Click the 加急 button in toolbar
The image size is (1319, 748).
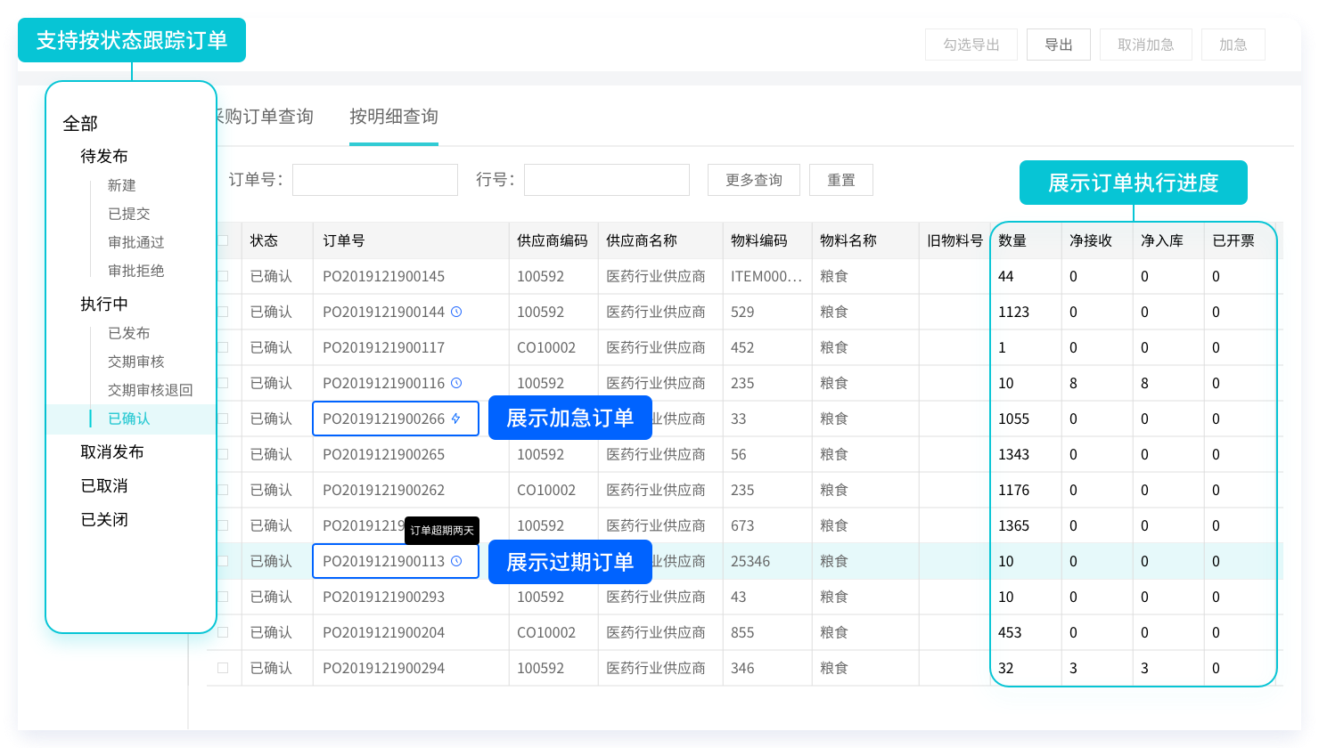pyautogui.click(x=1233, y=45)
